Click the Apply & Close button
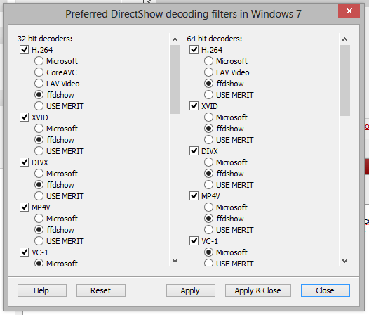The image size is (369, 315). 258,290
